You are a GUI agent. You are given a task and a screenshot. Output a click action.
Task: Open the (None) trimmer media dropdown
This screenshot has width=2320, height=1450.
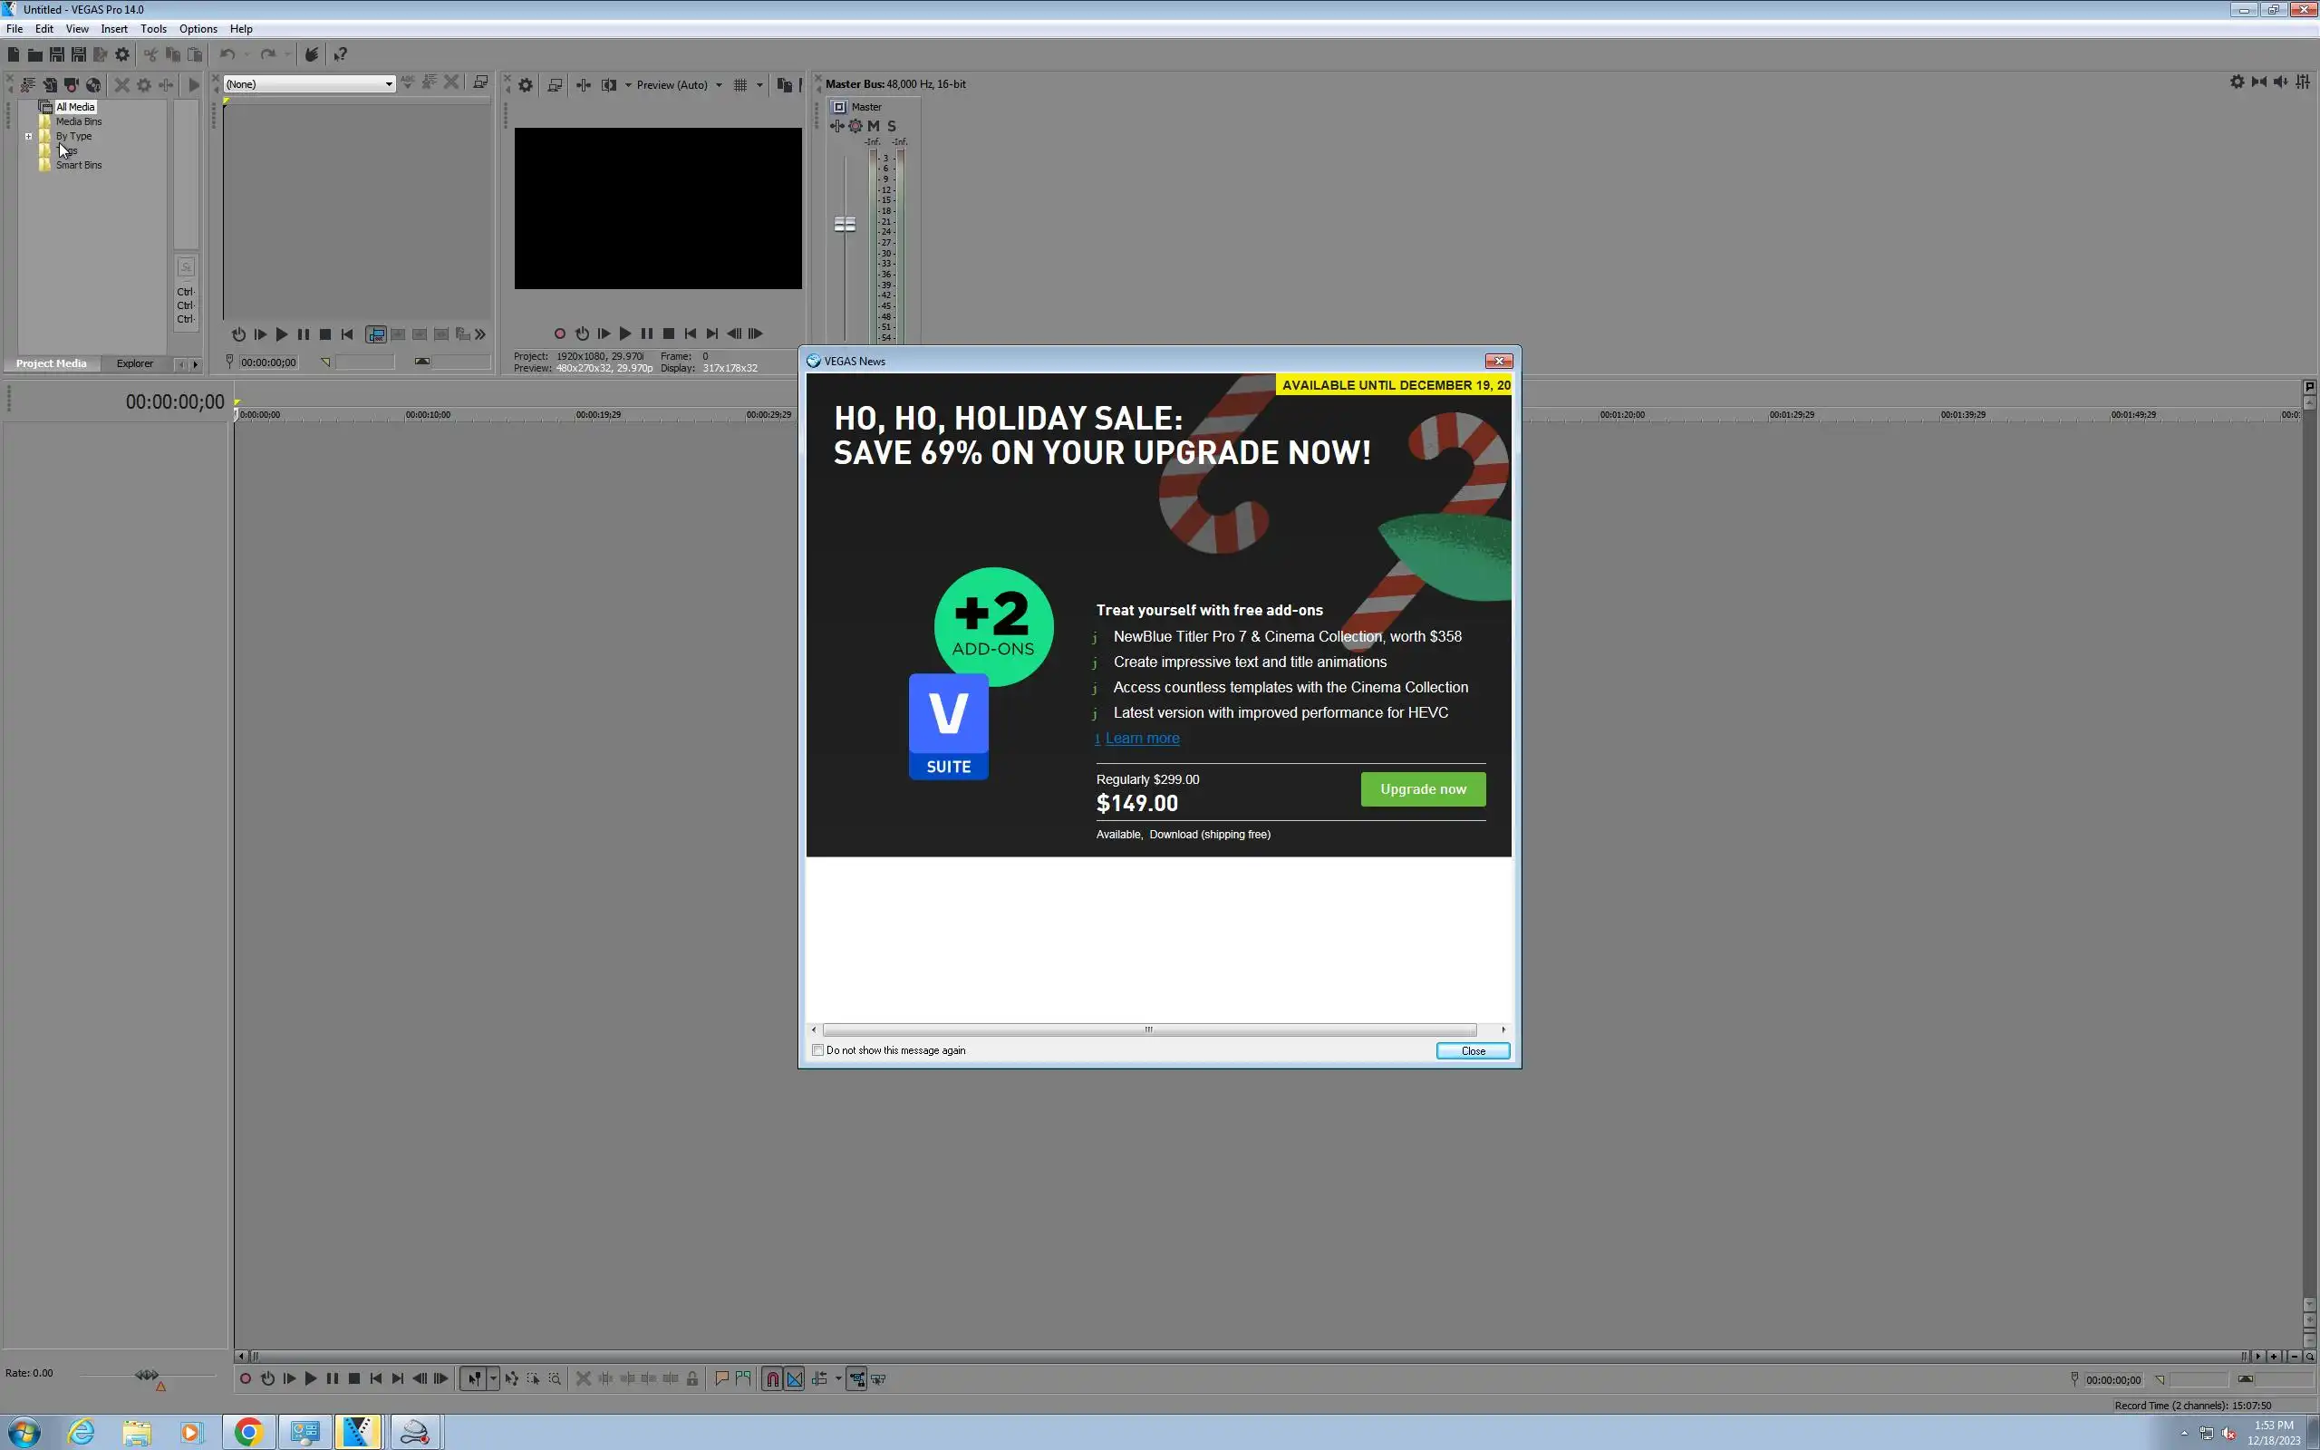(x=388, y=84)
